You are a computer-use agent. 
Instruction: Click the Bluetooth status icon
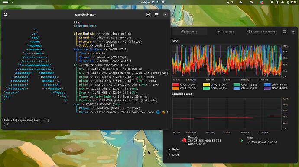tap(277, 2)
